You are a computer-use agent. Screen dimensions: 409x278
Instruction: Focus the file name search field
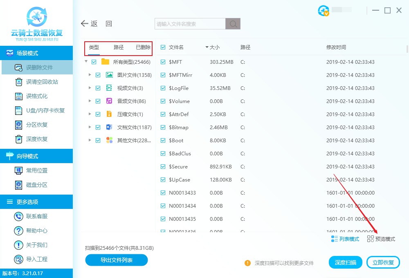click(190, 24)
